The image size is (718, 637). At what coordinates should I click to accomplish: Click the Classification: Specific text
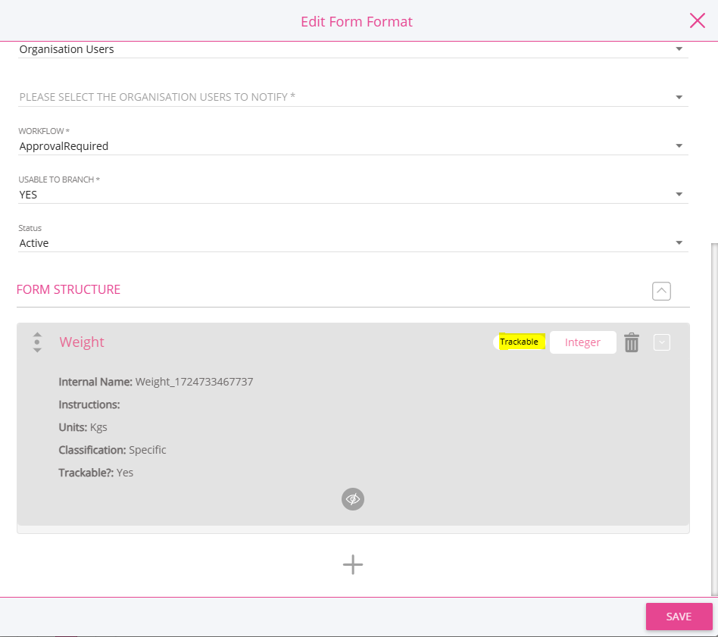pos(112,450)
